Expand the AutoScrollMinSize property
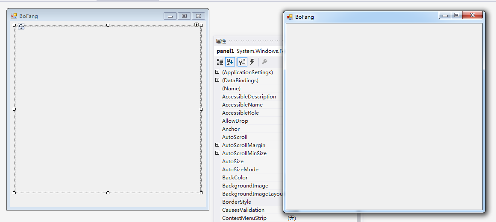This screenshot has width=496, height=222. (x=217, y=153)
